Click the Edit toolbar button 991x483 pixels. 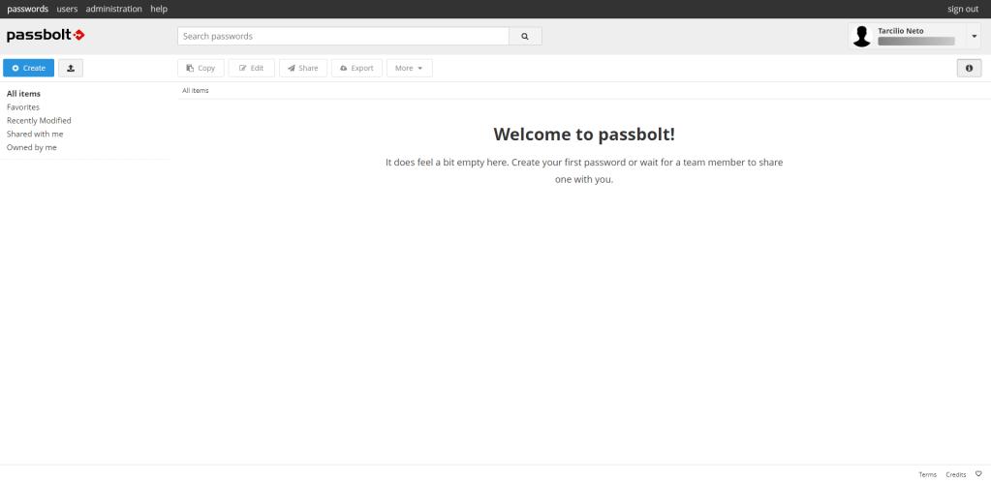(x=251, y=68)
